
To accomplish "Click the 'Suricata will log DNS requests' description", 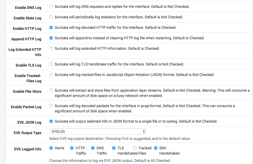I will (122, 7).
